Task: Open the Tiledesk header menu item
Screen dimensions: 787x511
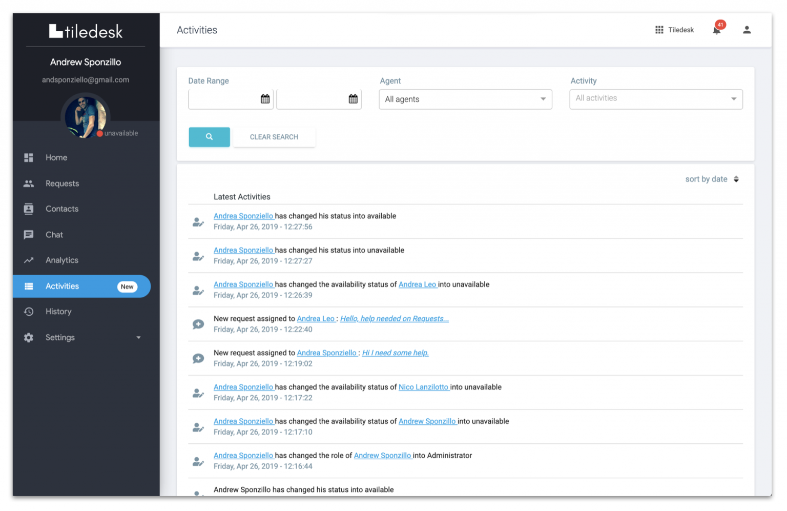Action: pos(680,30)
